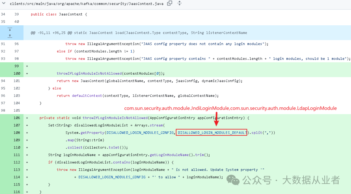Viewport: 351px width, 194px height.
Task: Collapse the JaasContext.java file diff
Action: [x=4, y=3]
